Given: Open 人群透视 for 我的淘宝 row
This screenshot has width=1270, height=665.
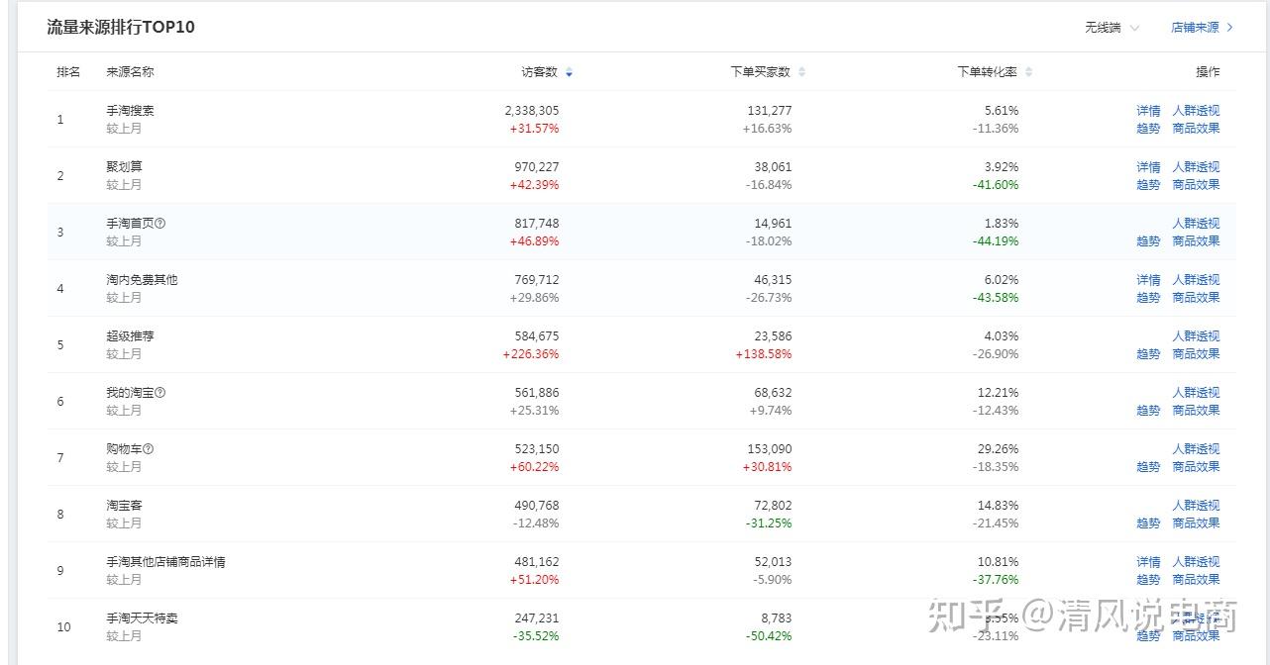Looking at the screenshot, I should (1196, 393).
